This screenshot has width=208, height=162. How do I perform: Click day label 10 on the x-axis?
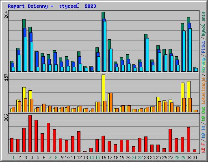coord(67,158)
